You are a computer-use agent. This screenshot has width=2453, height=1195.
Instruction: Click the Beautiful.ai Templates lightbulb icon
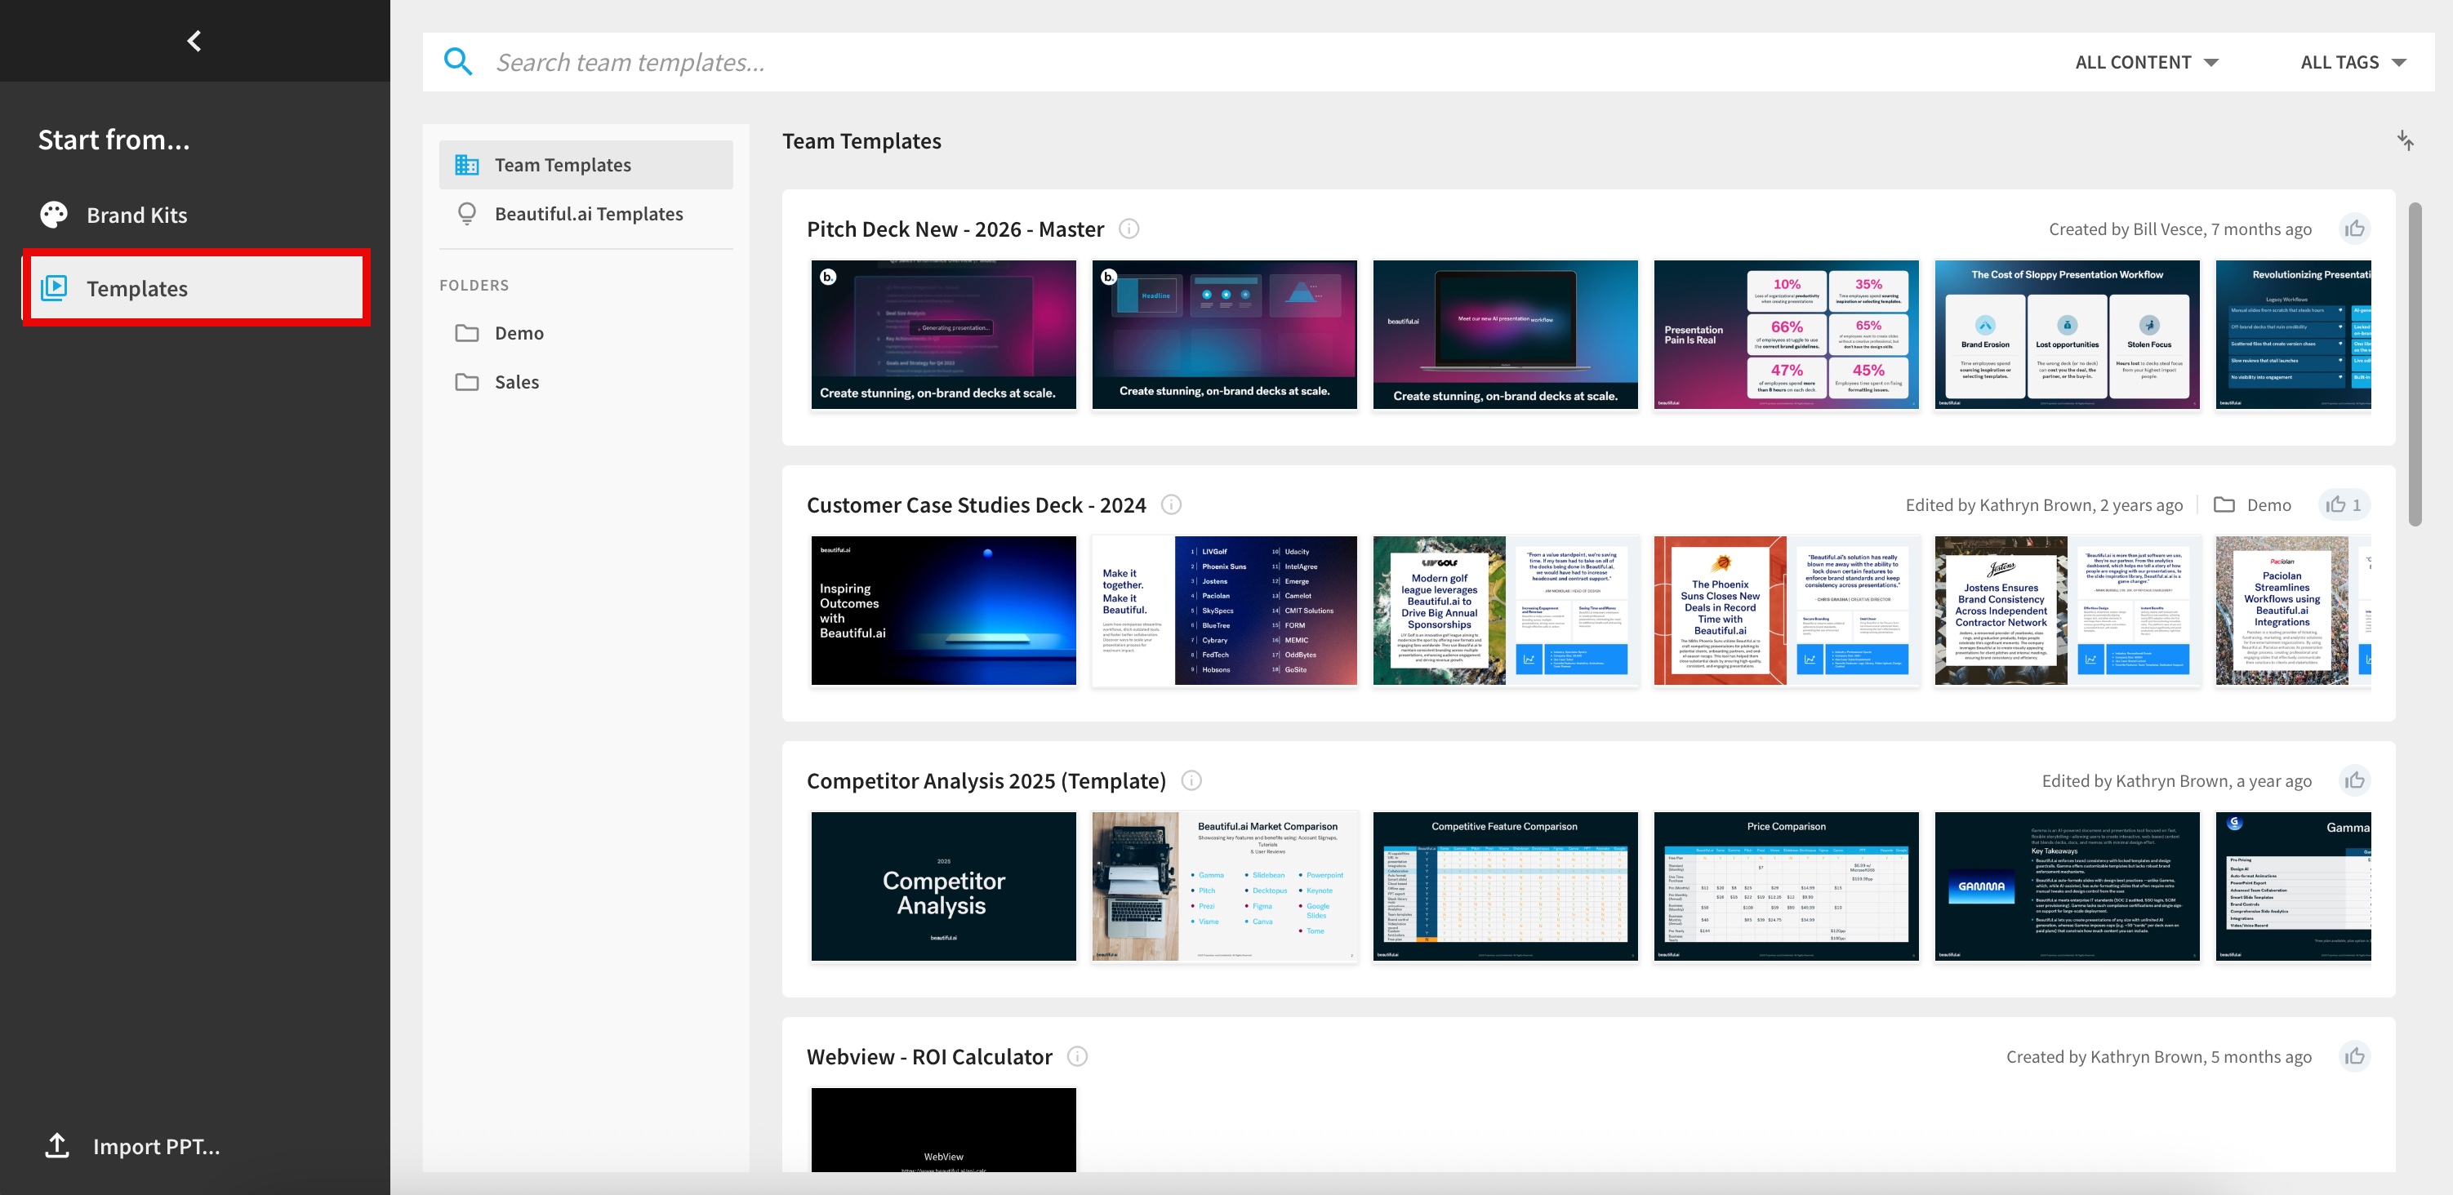click(x=466, y=213)
